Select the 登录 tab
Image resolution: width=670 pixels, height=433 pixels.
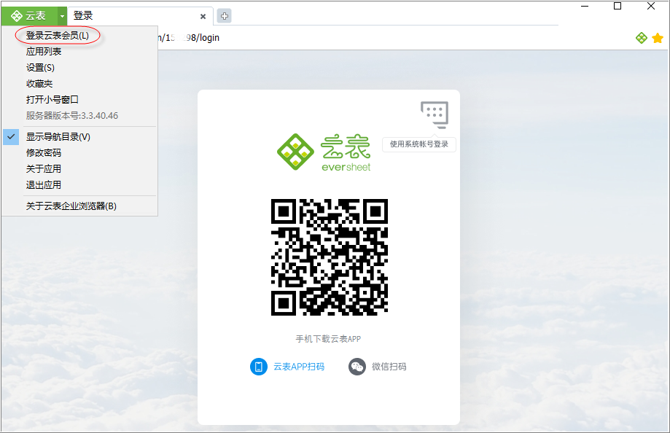click(x=140, y=16)
